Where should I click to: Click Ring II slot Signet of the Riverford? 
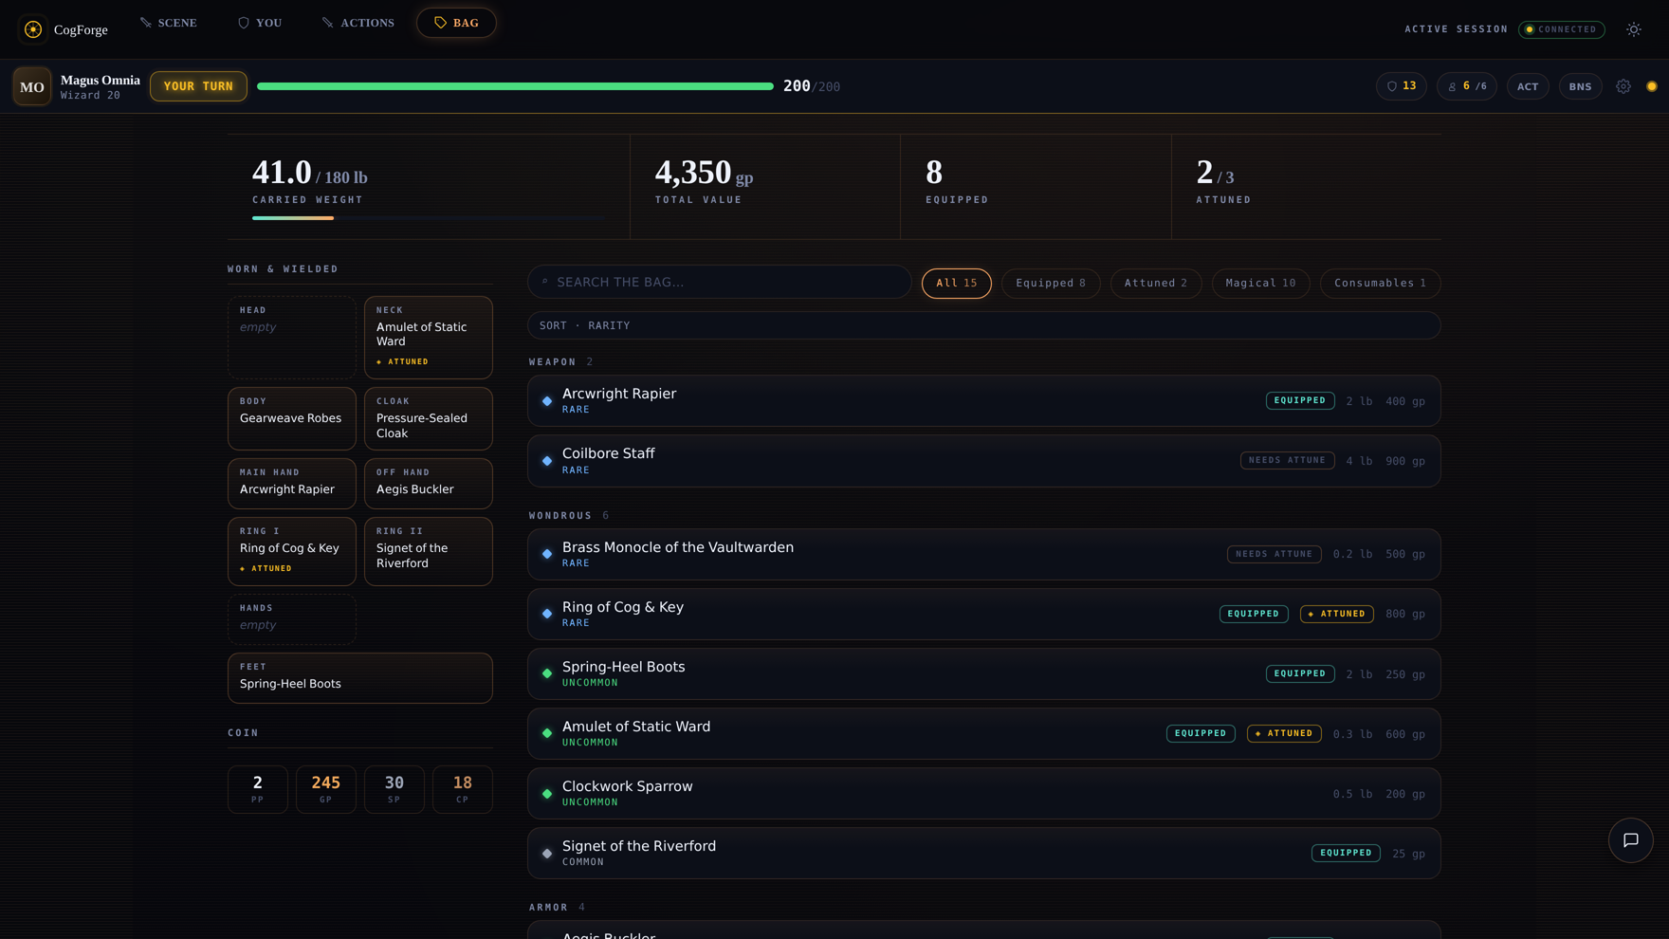point(429,551)
